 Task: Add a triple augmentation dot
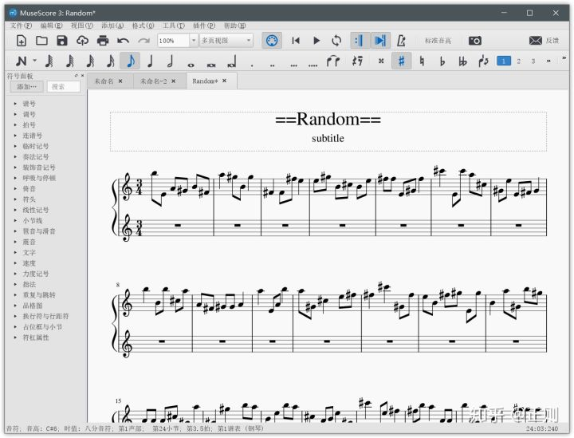pyautogui.click(x=293, y=65)
